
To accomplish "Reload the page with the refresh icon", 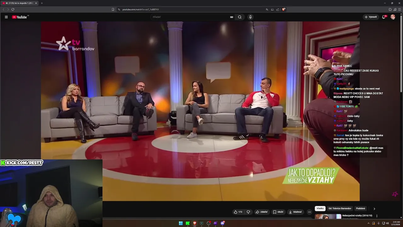I will 13,9.
